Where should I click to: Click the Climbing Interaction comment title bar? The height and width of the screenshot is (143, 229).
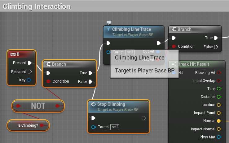click(x=115, y=6)
